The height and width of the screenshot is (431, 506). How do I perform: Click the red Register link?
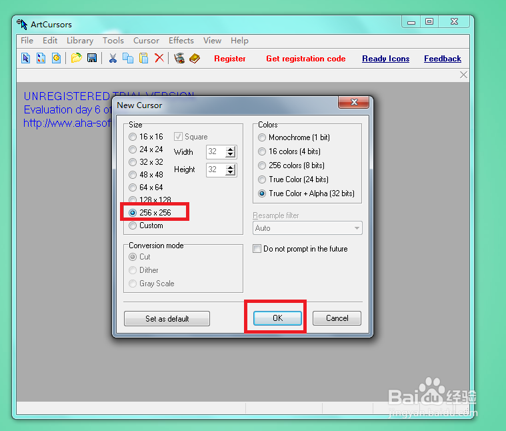230,59
